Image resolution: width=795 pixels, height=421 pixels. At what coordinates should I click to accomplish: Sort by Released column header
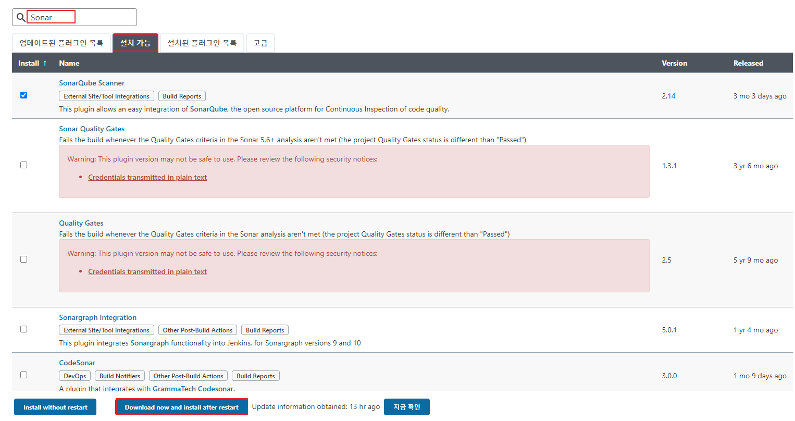click(x=748, y=63)
